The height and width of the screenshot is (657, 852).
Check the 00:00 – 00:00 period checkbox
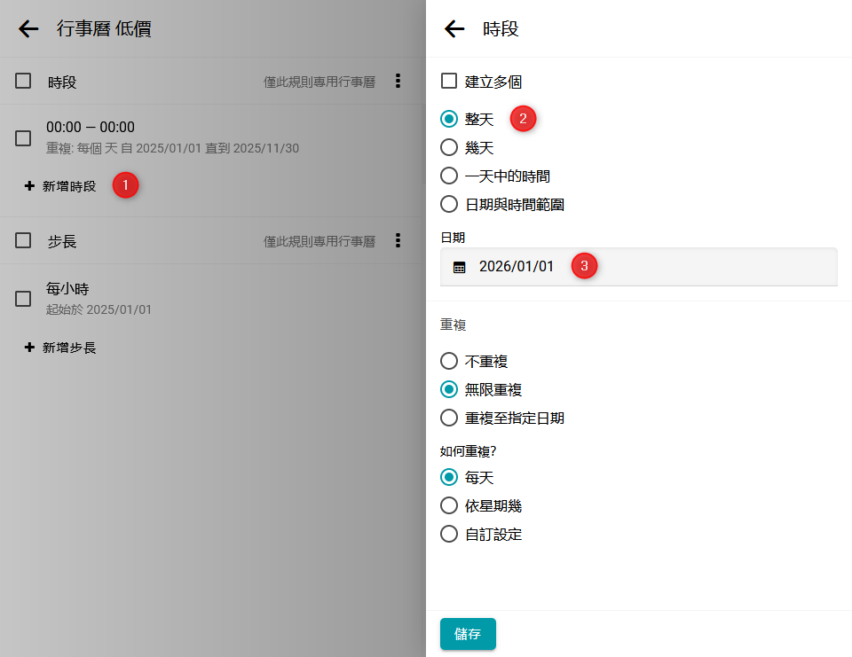(x=24, y=137)
